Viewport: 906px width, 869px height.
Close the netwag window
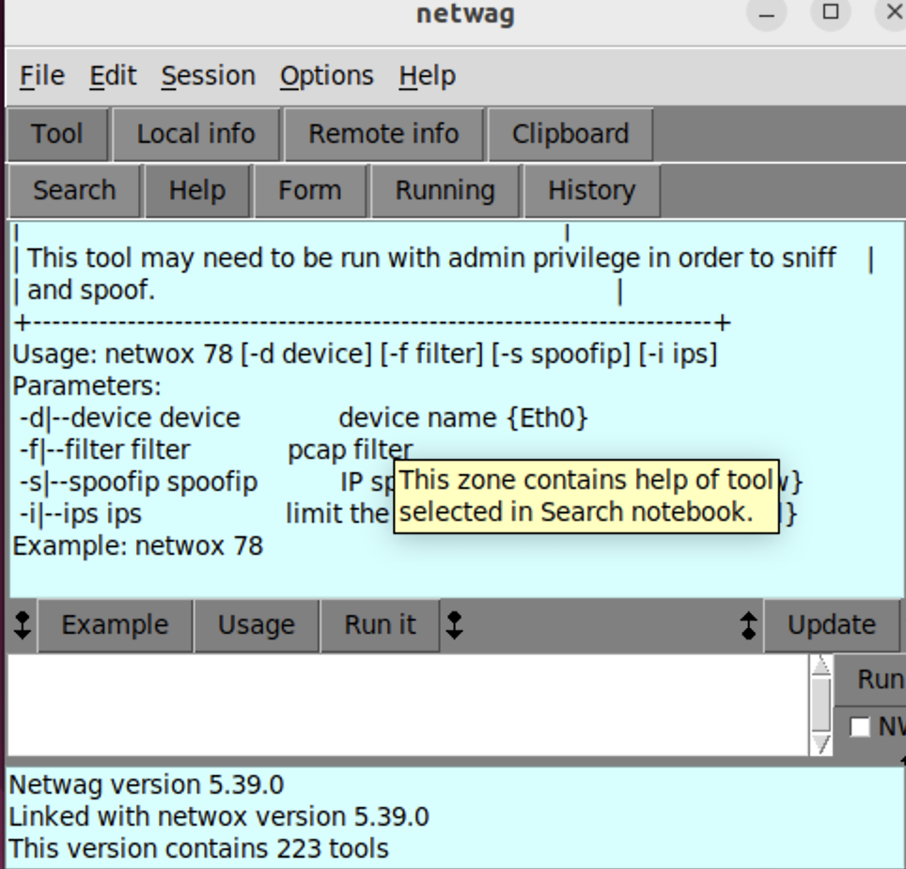pos(893,12)
